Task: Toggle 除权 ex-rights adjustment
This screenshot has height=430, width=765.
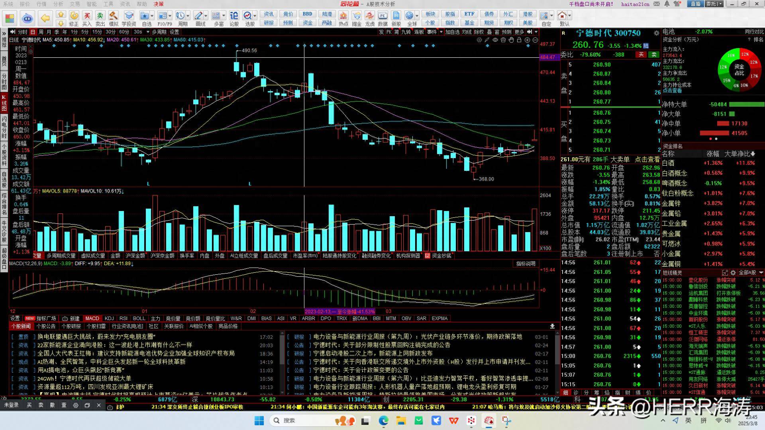Action: 479,32
